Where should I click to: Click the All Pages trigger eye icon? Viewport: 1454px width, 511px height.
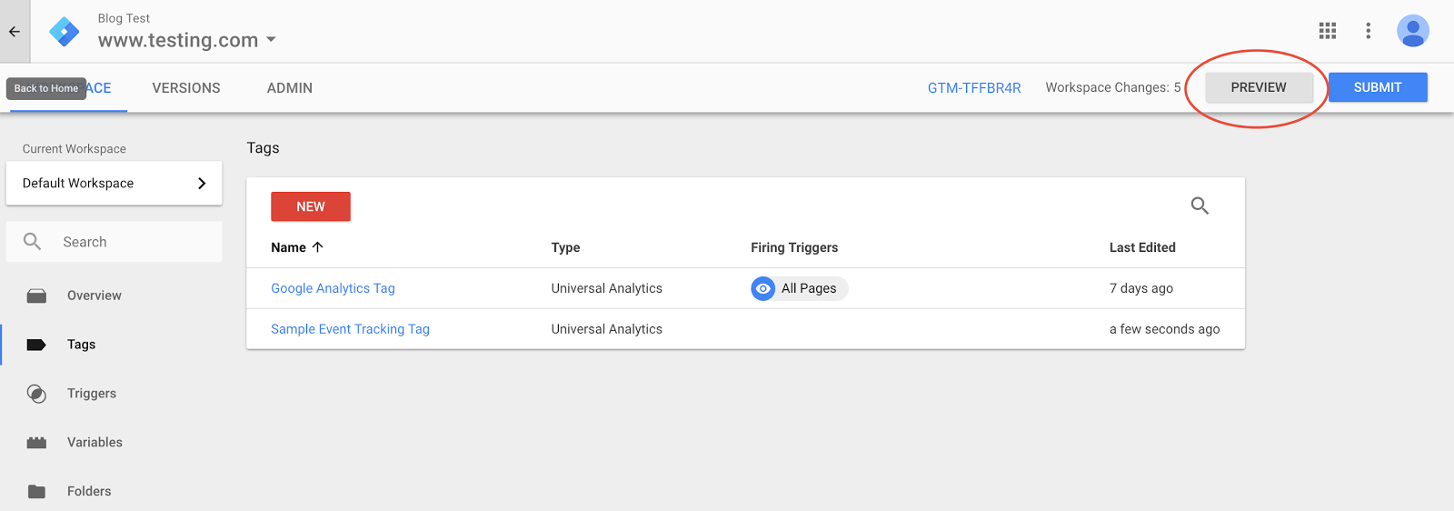click(x=763, y=289)
